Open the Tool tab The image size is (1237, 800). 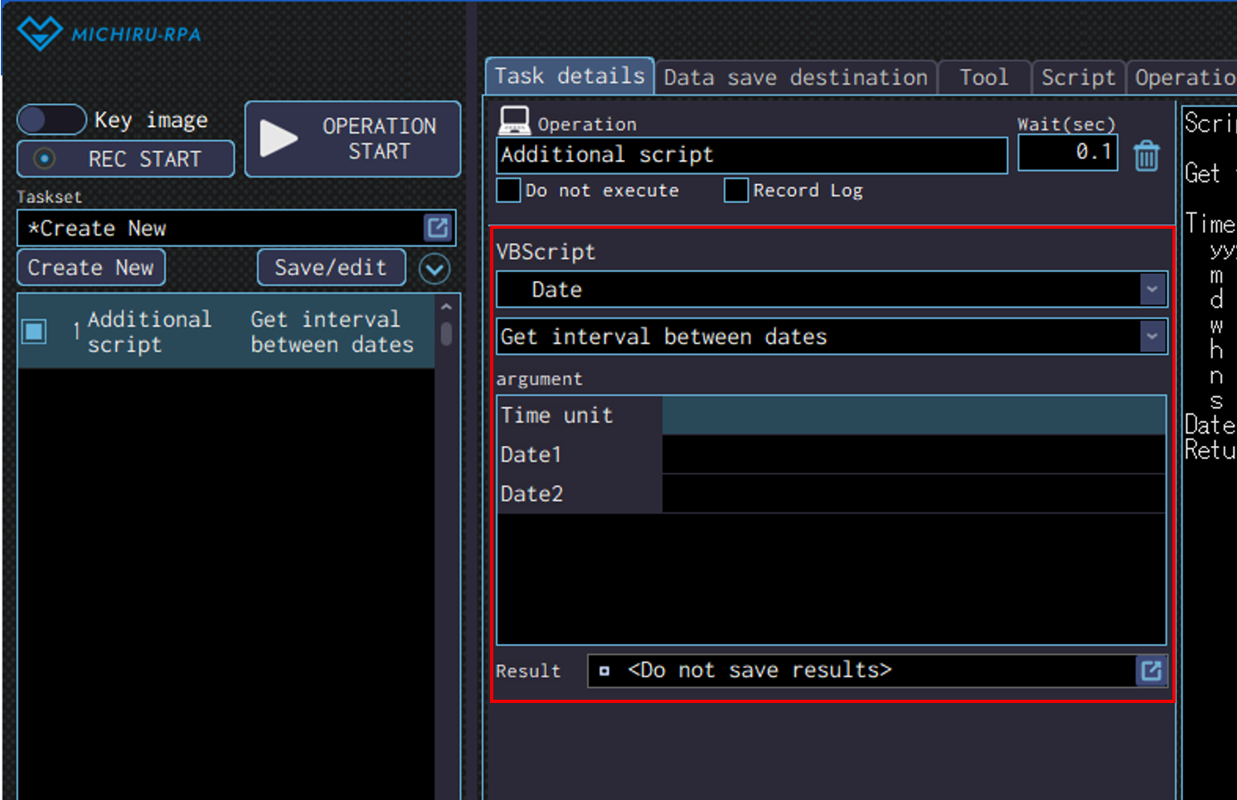tap(983, 78)
